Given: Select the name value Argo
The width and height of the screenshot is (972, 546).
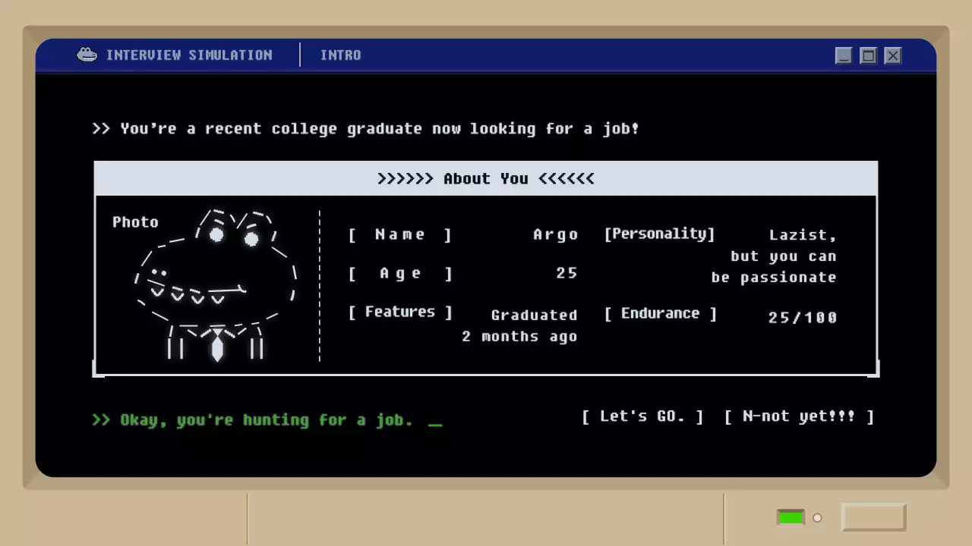Looking at the screenshot, I should point(555,234).
